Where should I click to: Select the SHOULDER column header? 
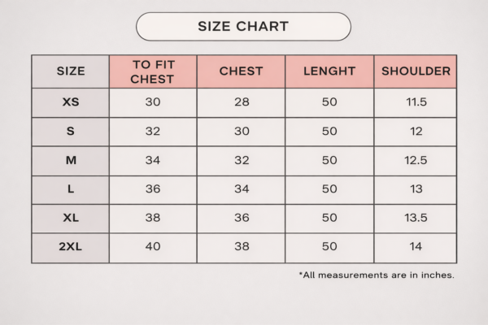(x=416, y=71)
